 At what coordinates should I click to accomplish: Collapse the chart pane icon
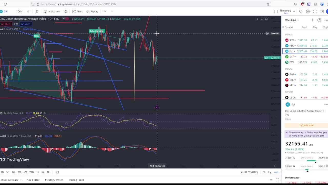[x=262, y=19]
